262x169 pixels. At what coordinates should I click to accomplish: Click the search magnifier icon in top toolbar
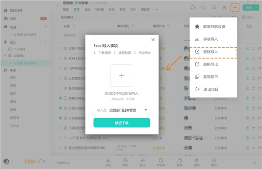pos(193,7)
